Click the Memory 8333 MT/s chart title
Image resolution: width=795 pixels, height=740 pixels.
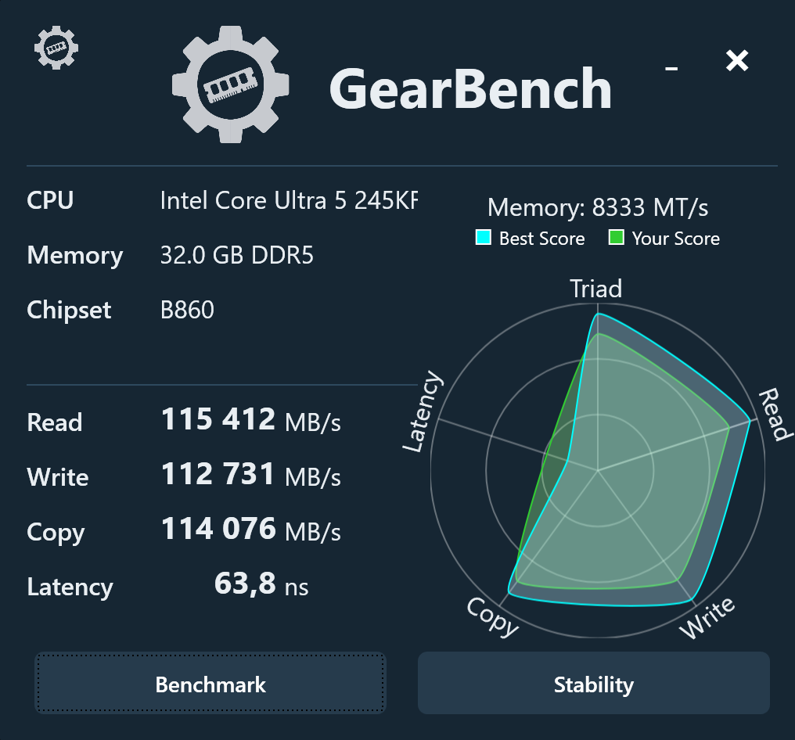[598, 207]
